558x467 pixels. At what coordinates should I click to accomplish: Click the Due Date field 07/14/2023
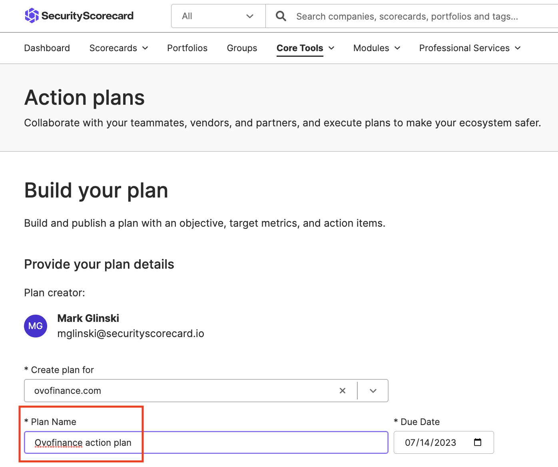[444, 442]
